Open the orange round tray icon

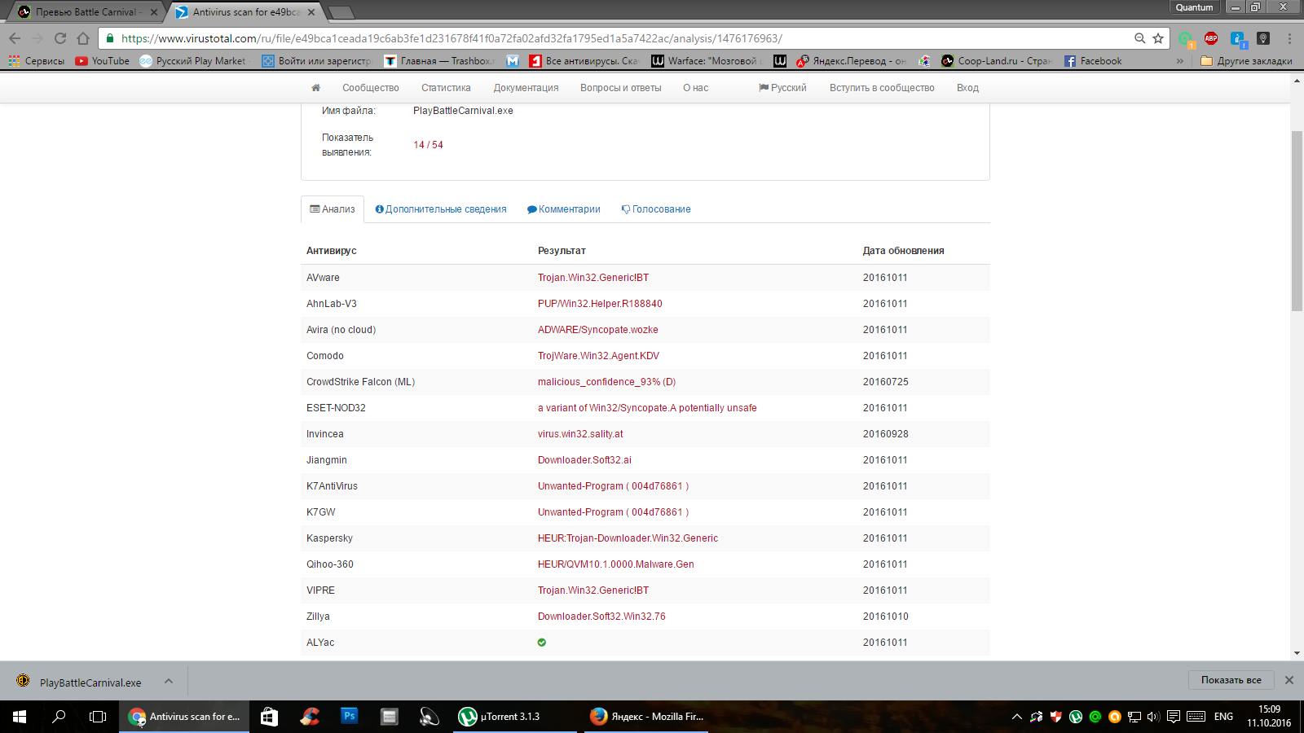[1114, 717]
